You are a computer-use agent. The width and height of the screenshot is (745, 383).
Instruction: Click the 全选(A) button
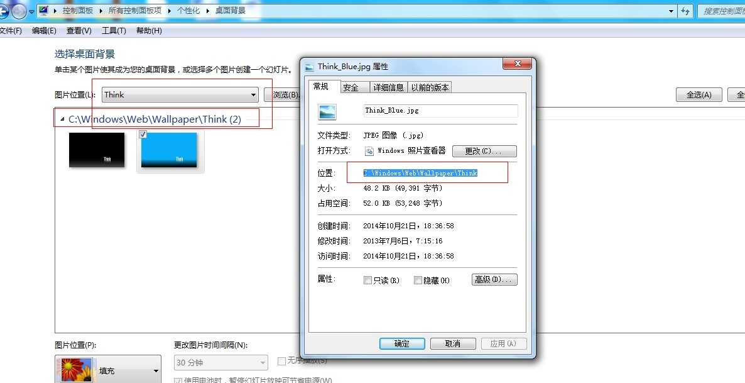699,95
